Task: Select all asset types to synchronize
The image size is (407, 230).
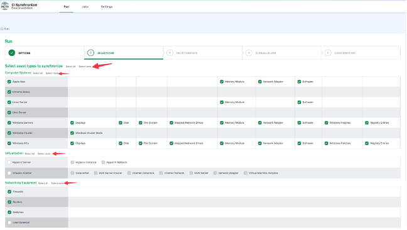Action: (70, 67)
